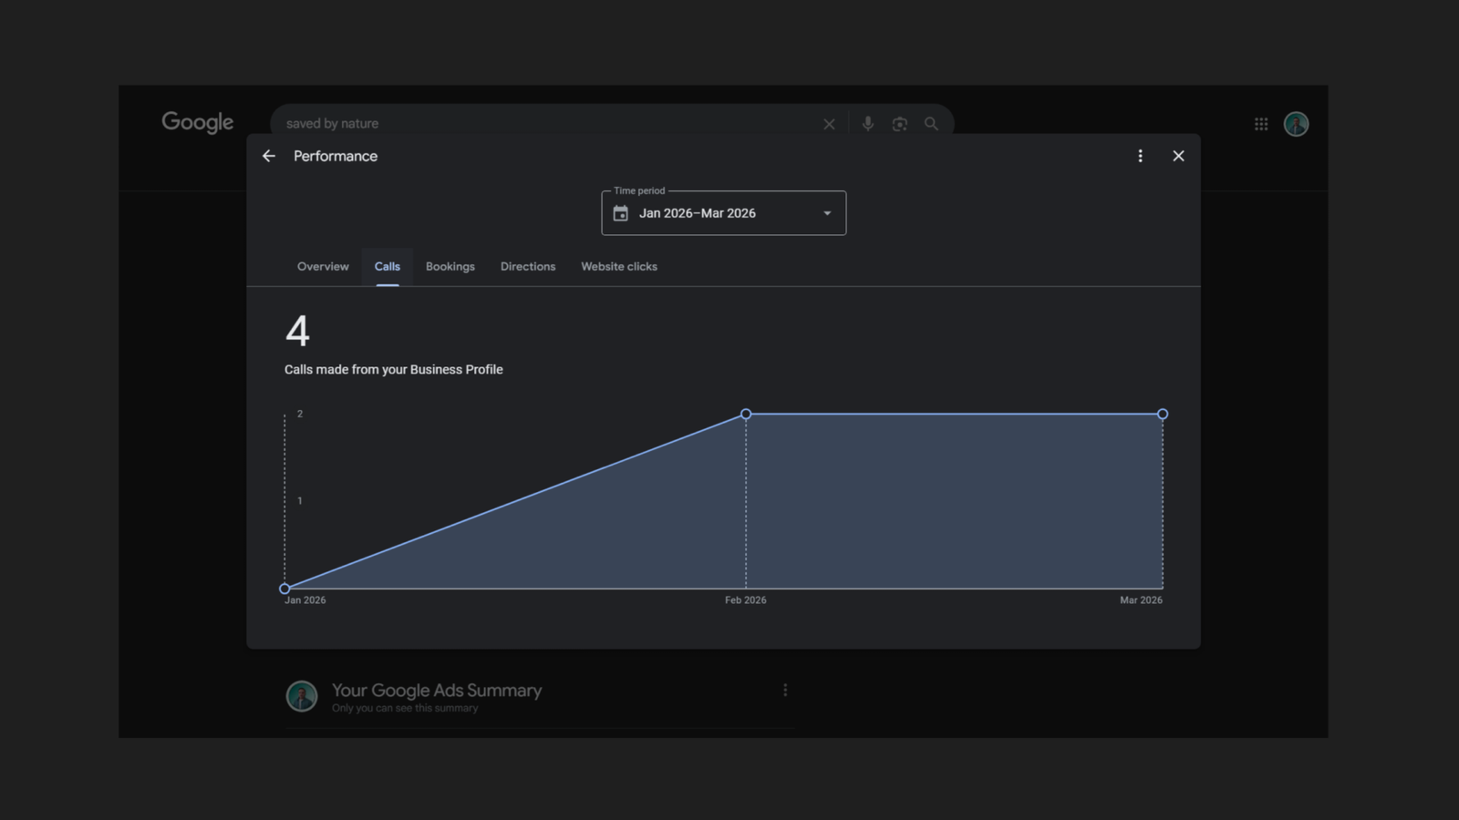Open Your Google Ads Summary
The image size is (1459, 820).
436,690
